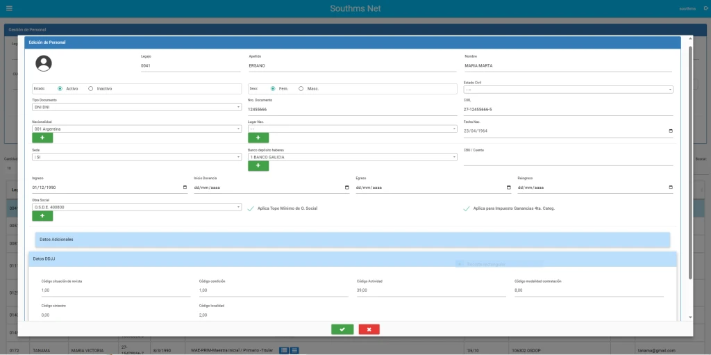
Task: Select Activo estado radio button
Action: (x=60, y=88)
